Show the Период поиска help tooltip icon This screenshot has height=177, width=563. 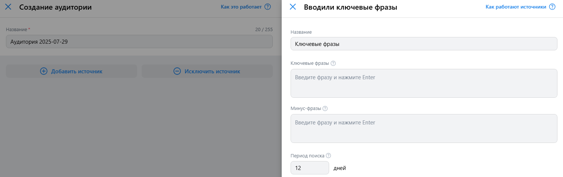click(x=328, y=156)
